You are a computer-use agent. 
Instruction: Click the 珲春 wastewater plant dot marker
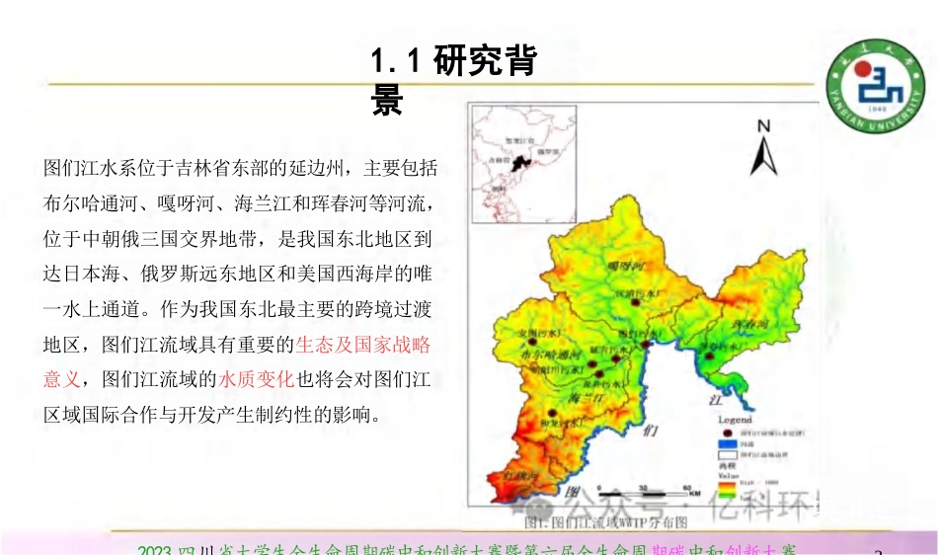[710, 356]
